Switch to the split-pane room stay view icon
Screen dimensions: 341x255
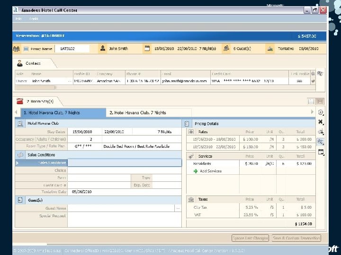click(x=320, y=101)
